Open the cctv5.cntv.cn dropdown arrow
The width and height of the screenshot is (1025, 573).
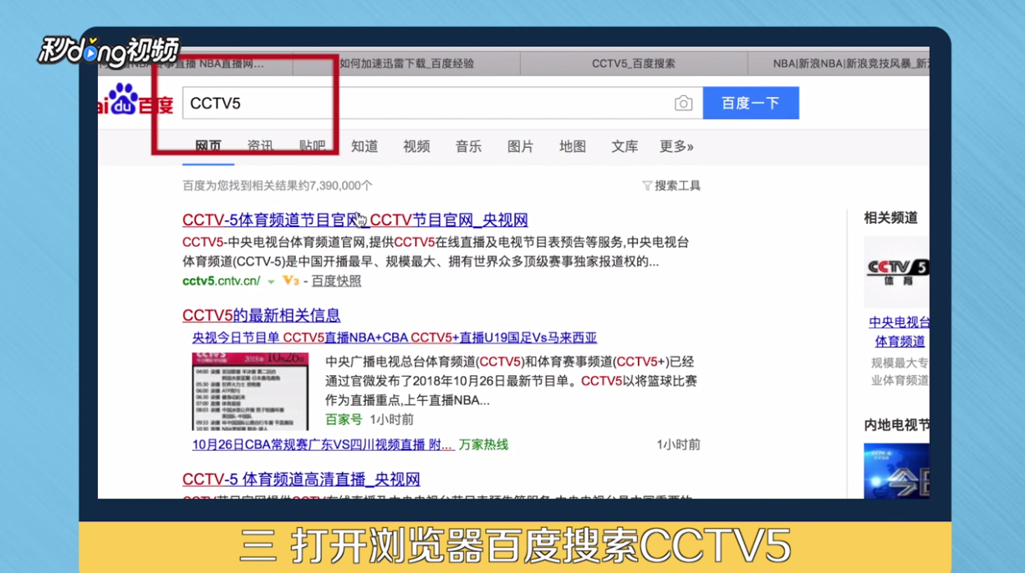click(x=271, y=282)
